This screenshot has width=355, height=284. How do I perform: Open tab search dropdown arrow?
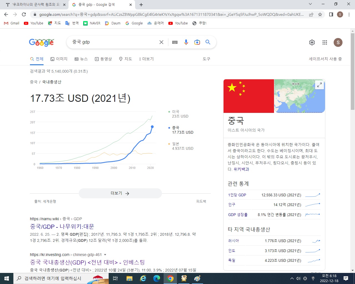310,4
